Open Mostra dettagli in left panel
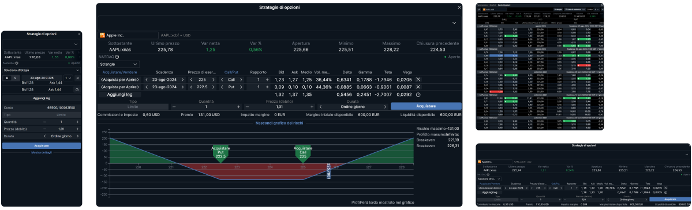Viewport: 692px width, 210px height. 42,152
